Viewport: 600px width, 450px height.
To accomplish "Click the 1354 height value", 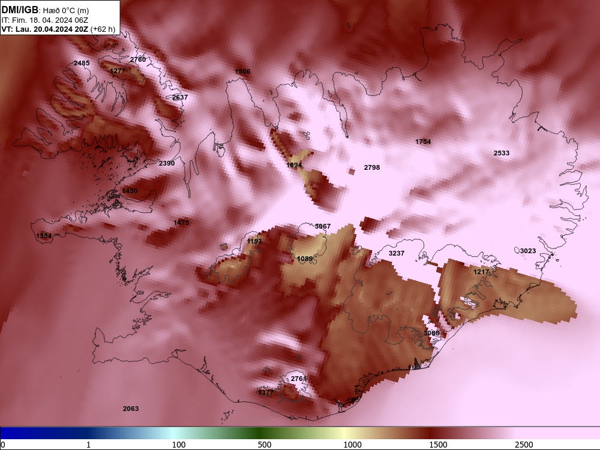I will (44, 236).
